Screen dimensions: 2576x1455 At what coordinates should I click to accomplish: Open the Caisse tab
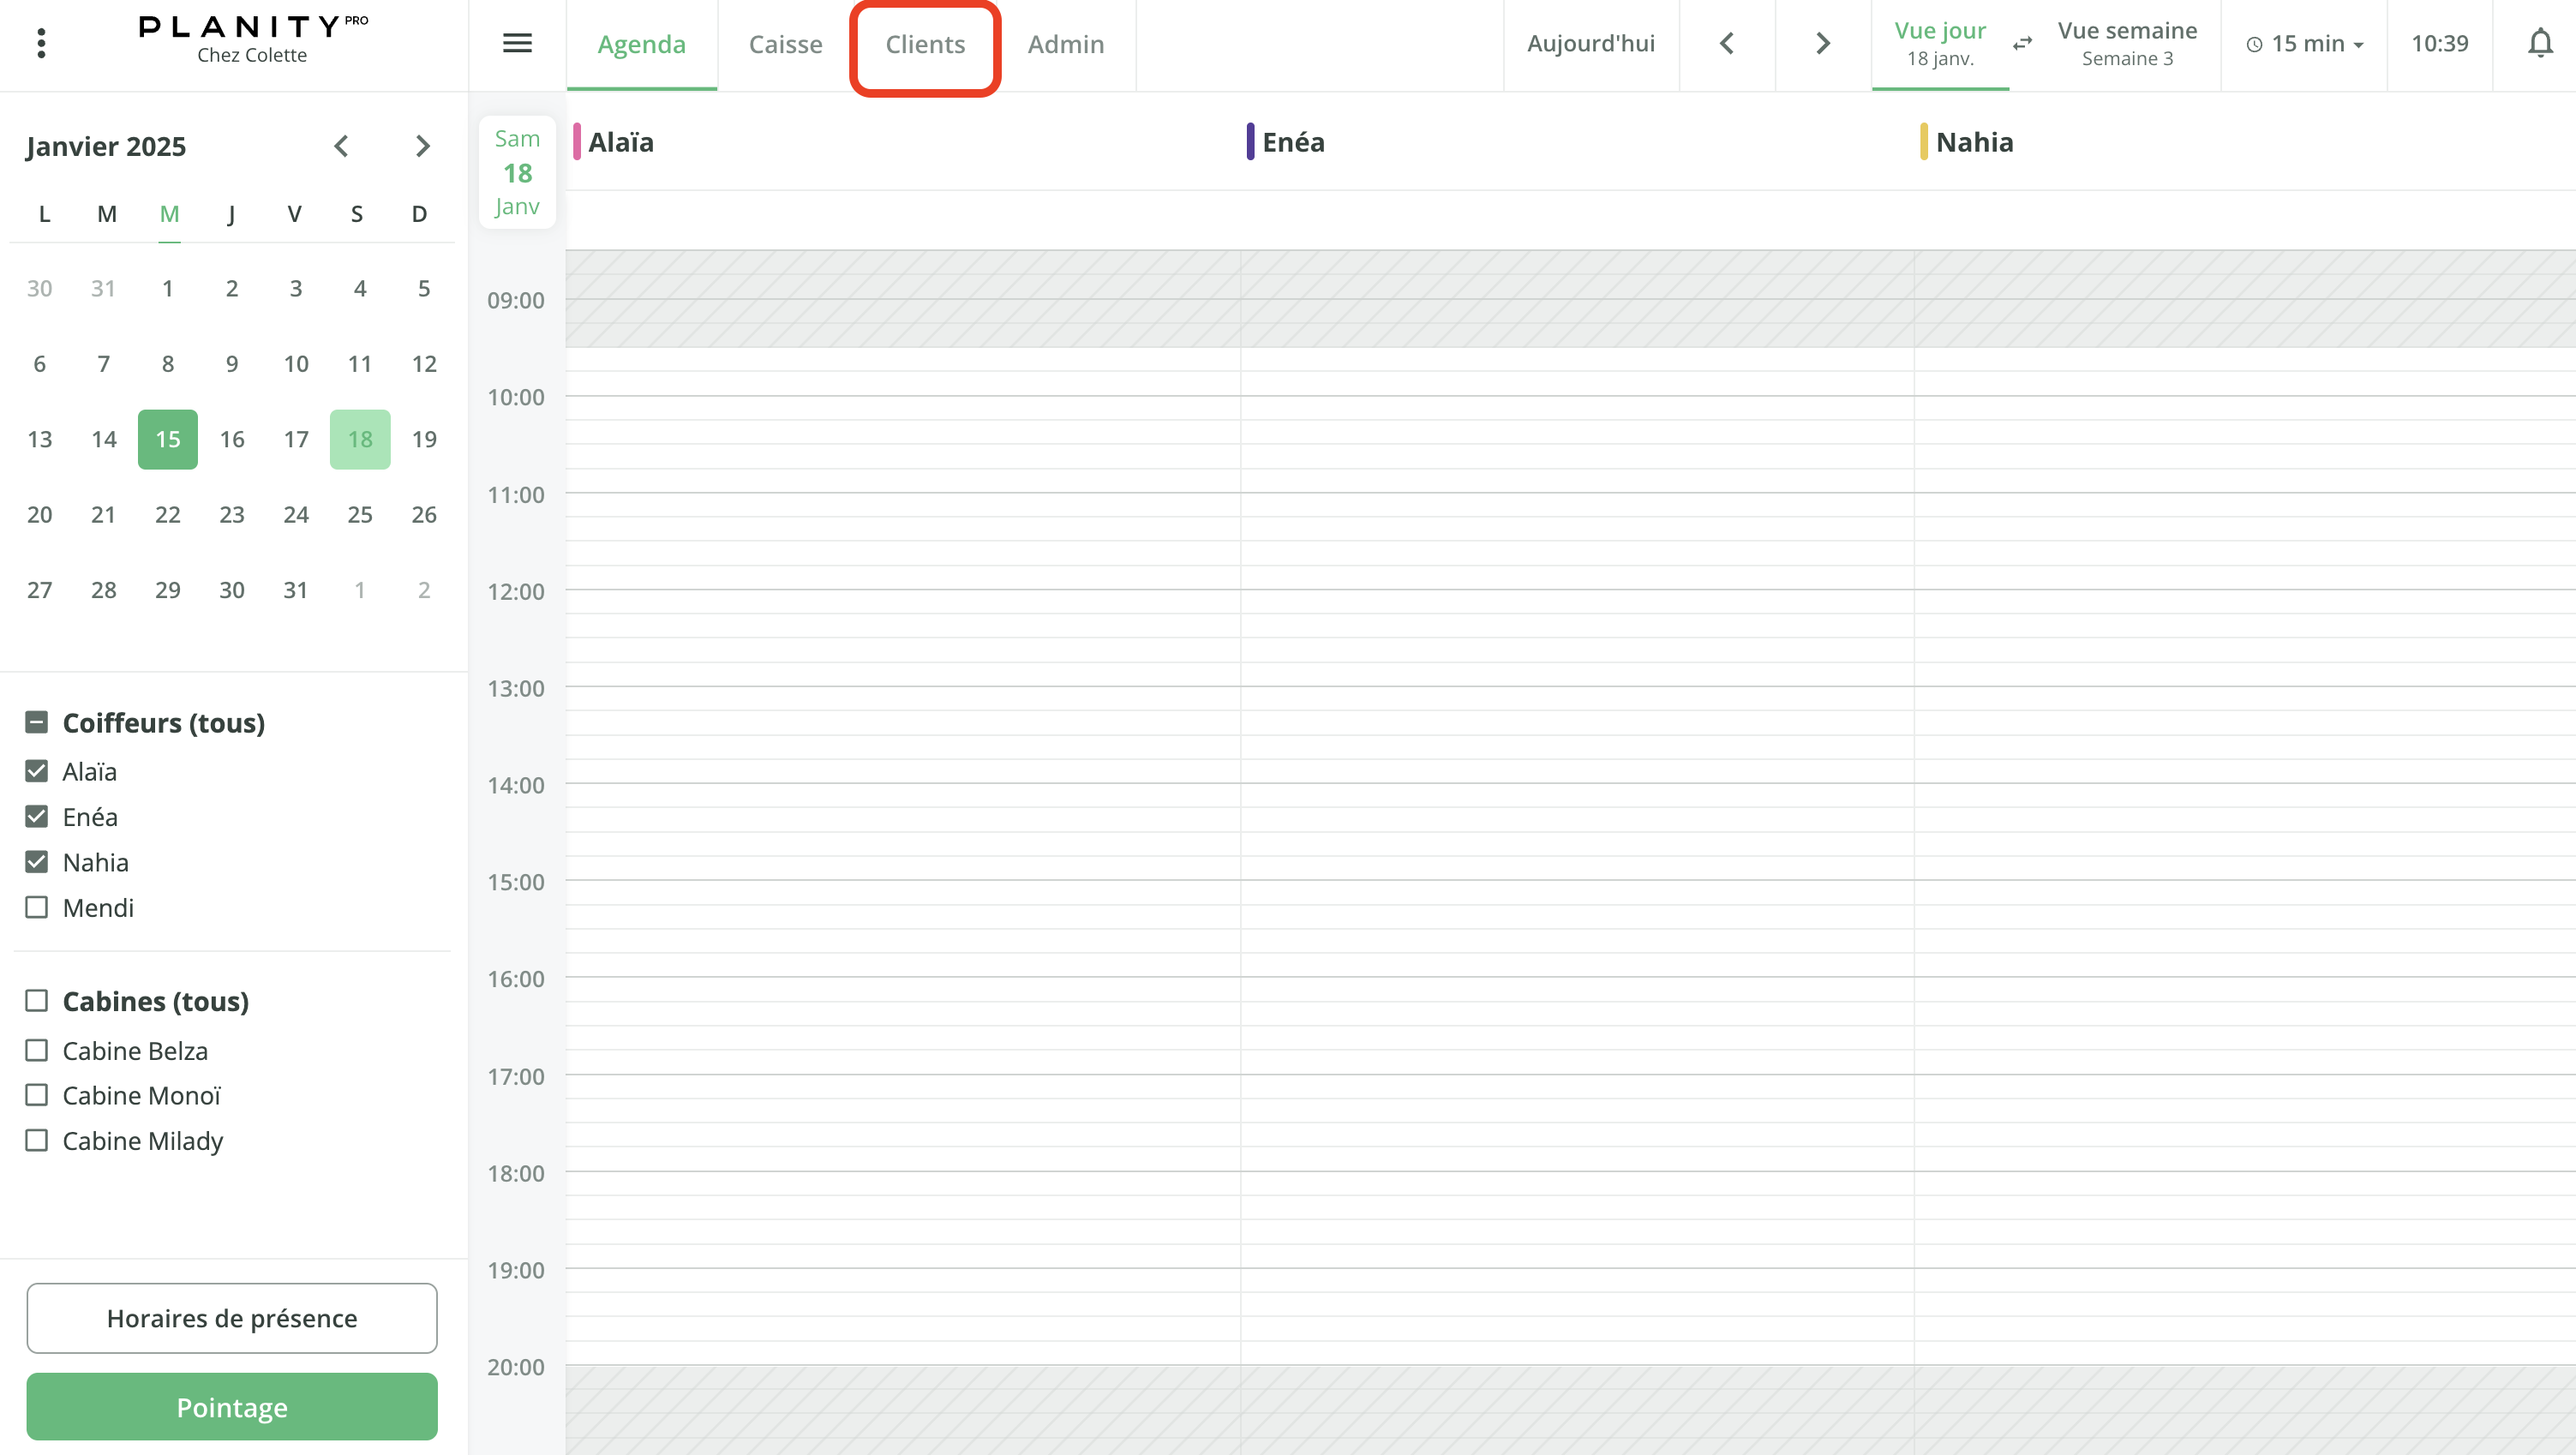pos(785,44)
